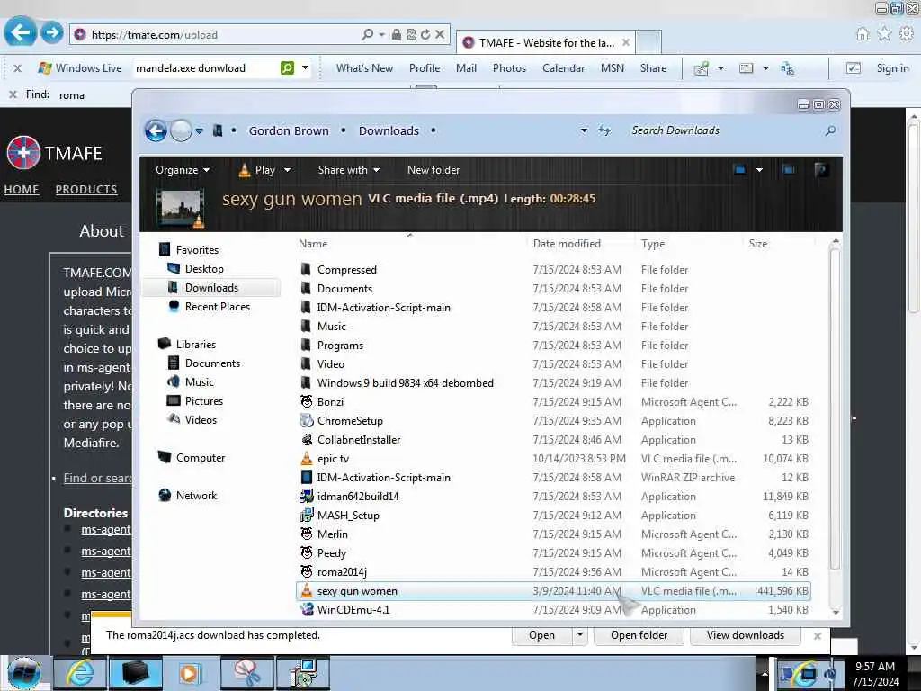Click the address bar search magnifier icon

368,35
